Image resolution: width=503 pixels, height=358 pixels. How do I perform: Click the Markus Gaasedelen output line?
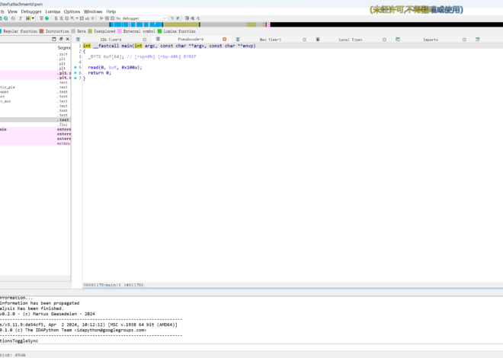pos(47,314)
